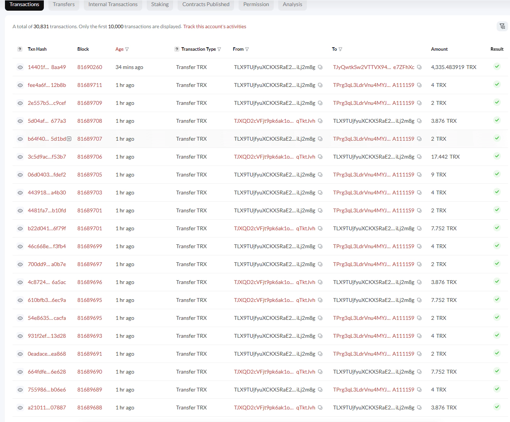Copy the From address in the 5d04af row
The height and width of the screenshot is (422, 510).
pos(320,121)
